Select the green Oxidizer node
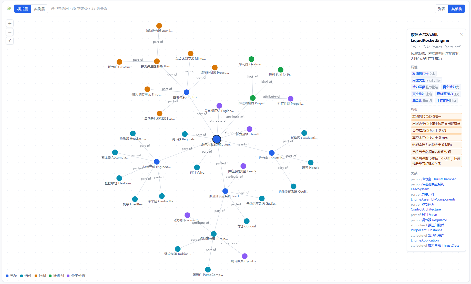The height and width of the screenshot is (284, 471). pos(251,59)
